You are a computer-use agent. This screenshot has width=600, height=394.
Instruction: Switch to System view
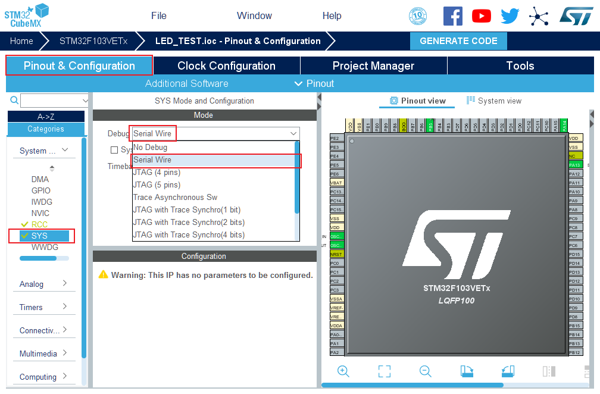tap(494, 101)
